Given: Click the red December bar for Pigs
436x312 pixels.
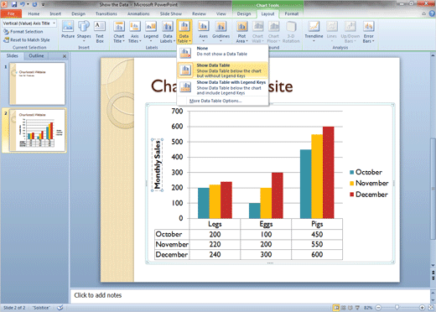Looking at the screenshot, I should [x=328, y=172].
